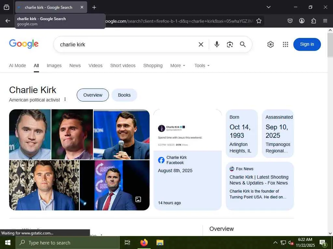Switch to Shopping tab
The width and height of the screenshot is (333, 249).
[153, 65]
